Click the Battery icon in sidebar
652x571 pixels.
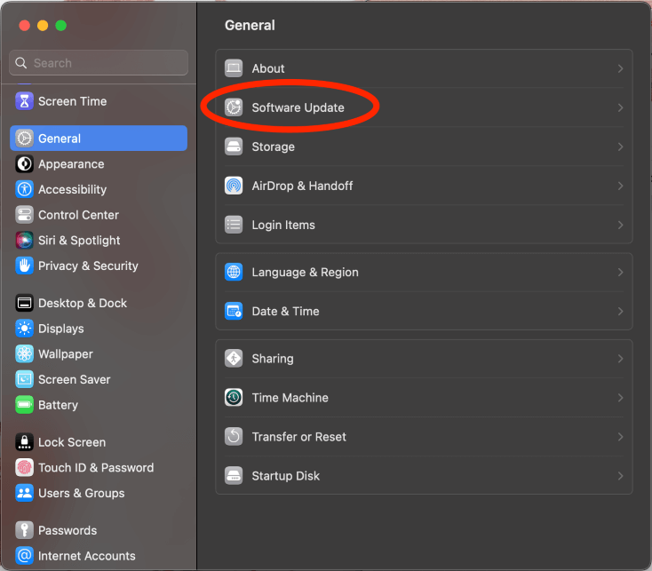pyautogui.click(x=24, y=405)
